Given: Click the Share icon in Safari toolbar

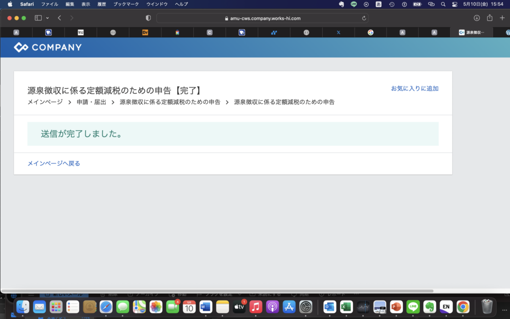Looking at the screenshot, I should click(490, 18).
